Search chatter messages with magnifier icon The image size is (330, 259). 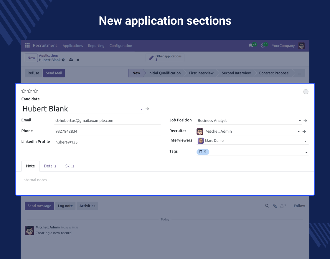267,206
